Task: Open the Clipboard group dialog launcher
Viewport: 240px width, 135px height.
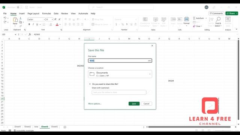Action: point(25,30)
